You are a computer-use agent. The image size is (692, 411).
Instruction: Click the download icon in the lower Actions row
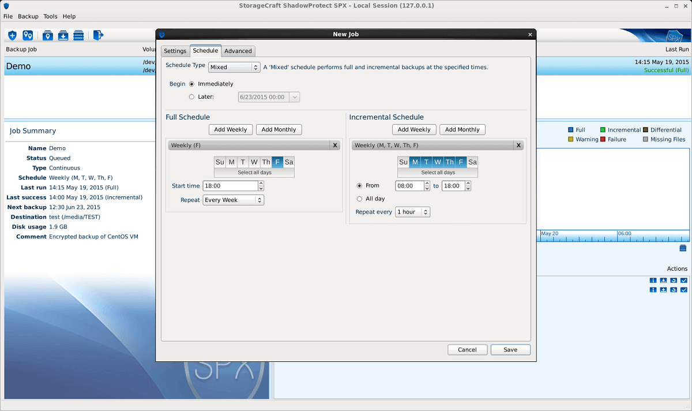663,290
